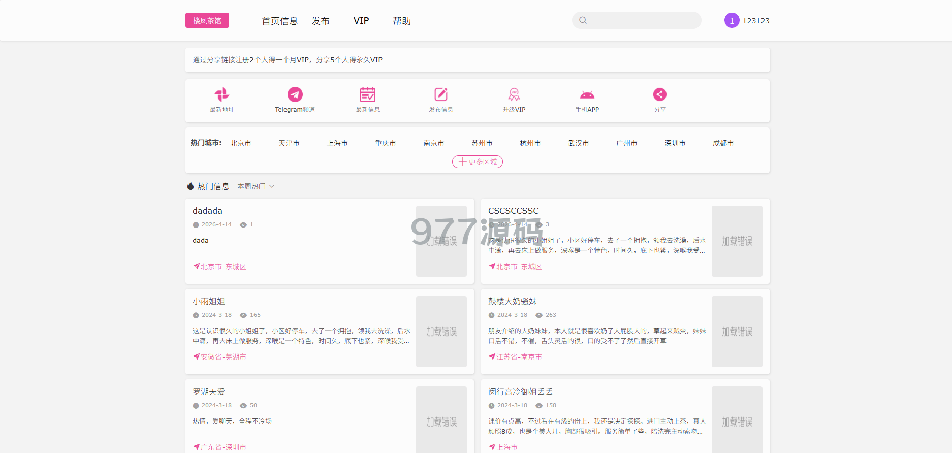Image resolution: width=952 pixels, height=453 pixels.
Task: Open the CSCSCCSSC post title
Action: [x=514, y=211]
